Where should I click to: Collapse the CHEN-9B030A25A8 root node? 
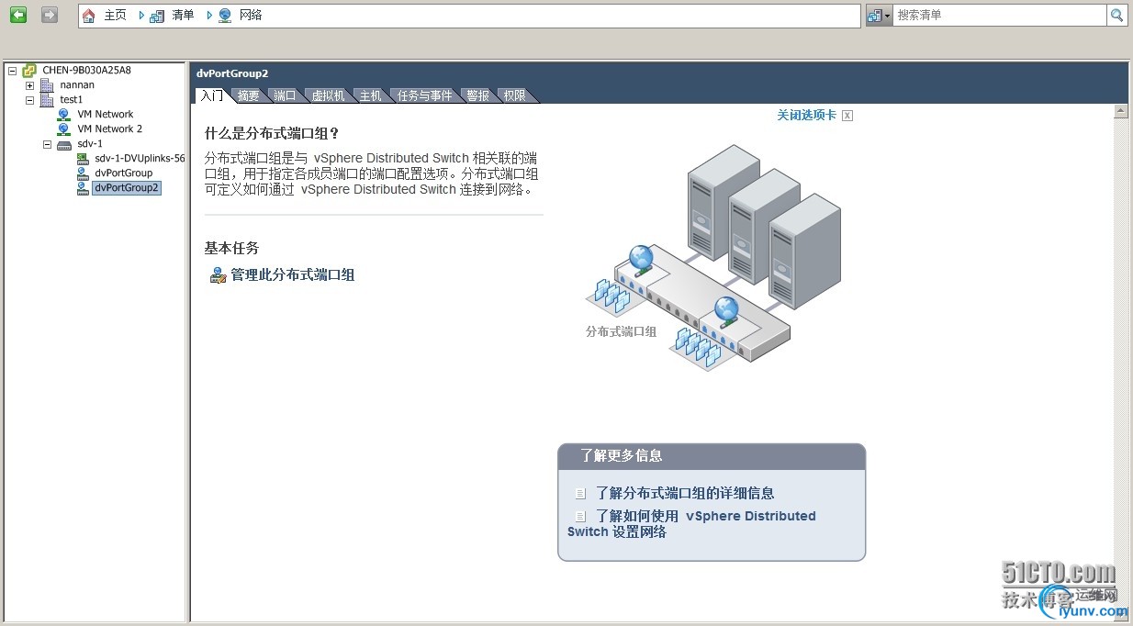13,71
